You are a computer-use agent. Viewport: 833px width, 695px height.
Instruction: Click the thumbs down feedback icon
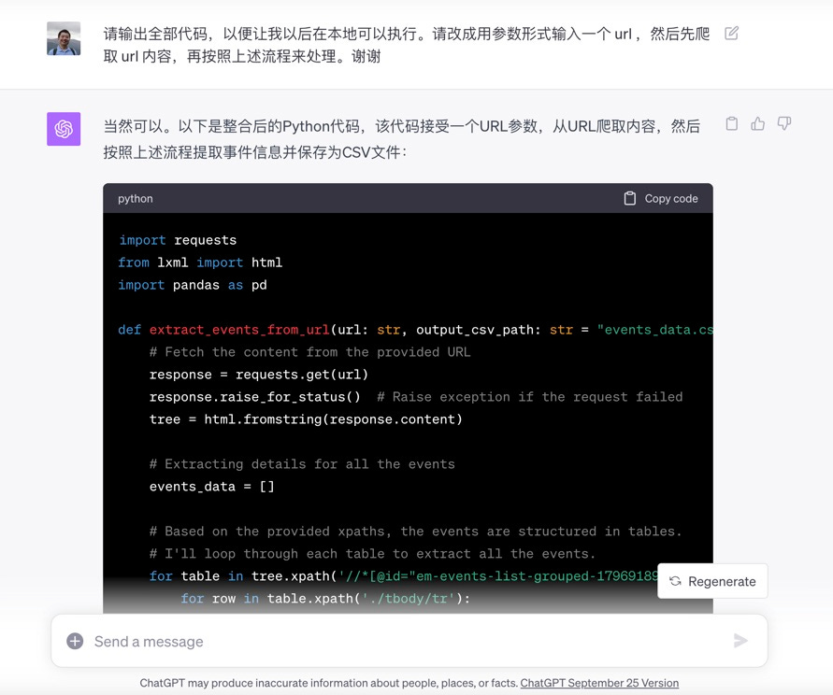(x=783, y=123)
